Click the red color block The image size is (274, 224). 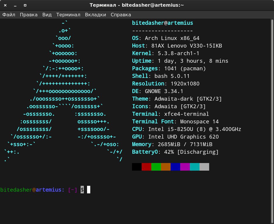[x=146, y=167]
